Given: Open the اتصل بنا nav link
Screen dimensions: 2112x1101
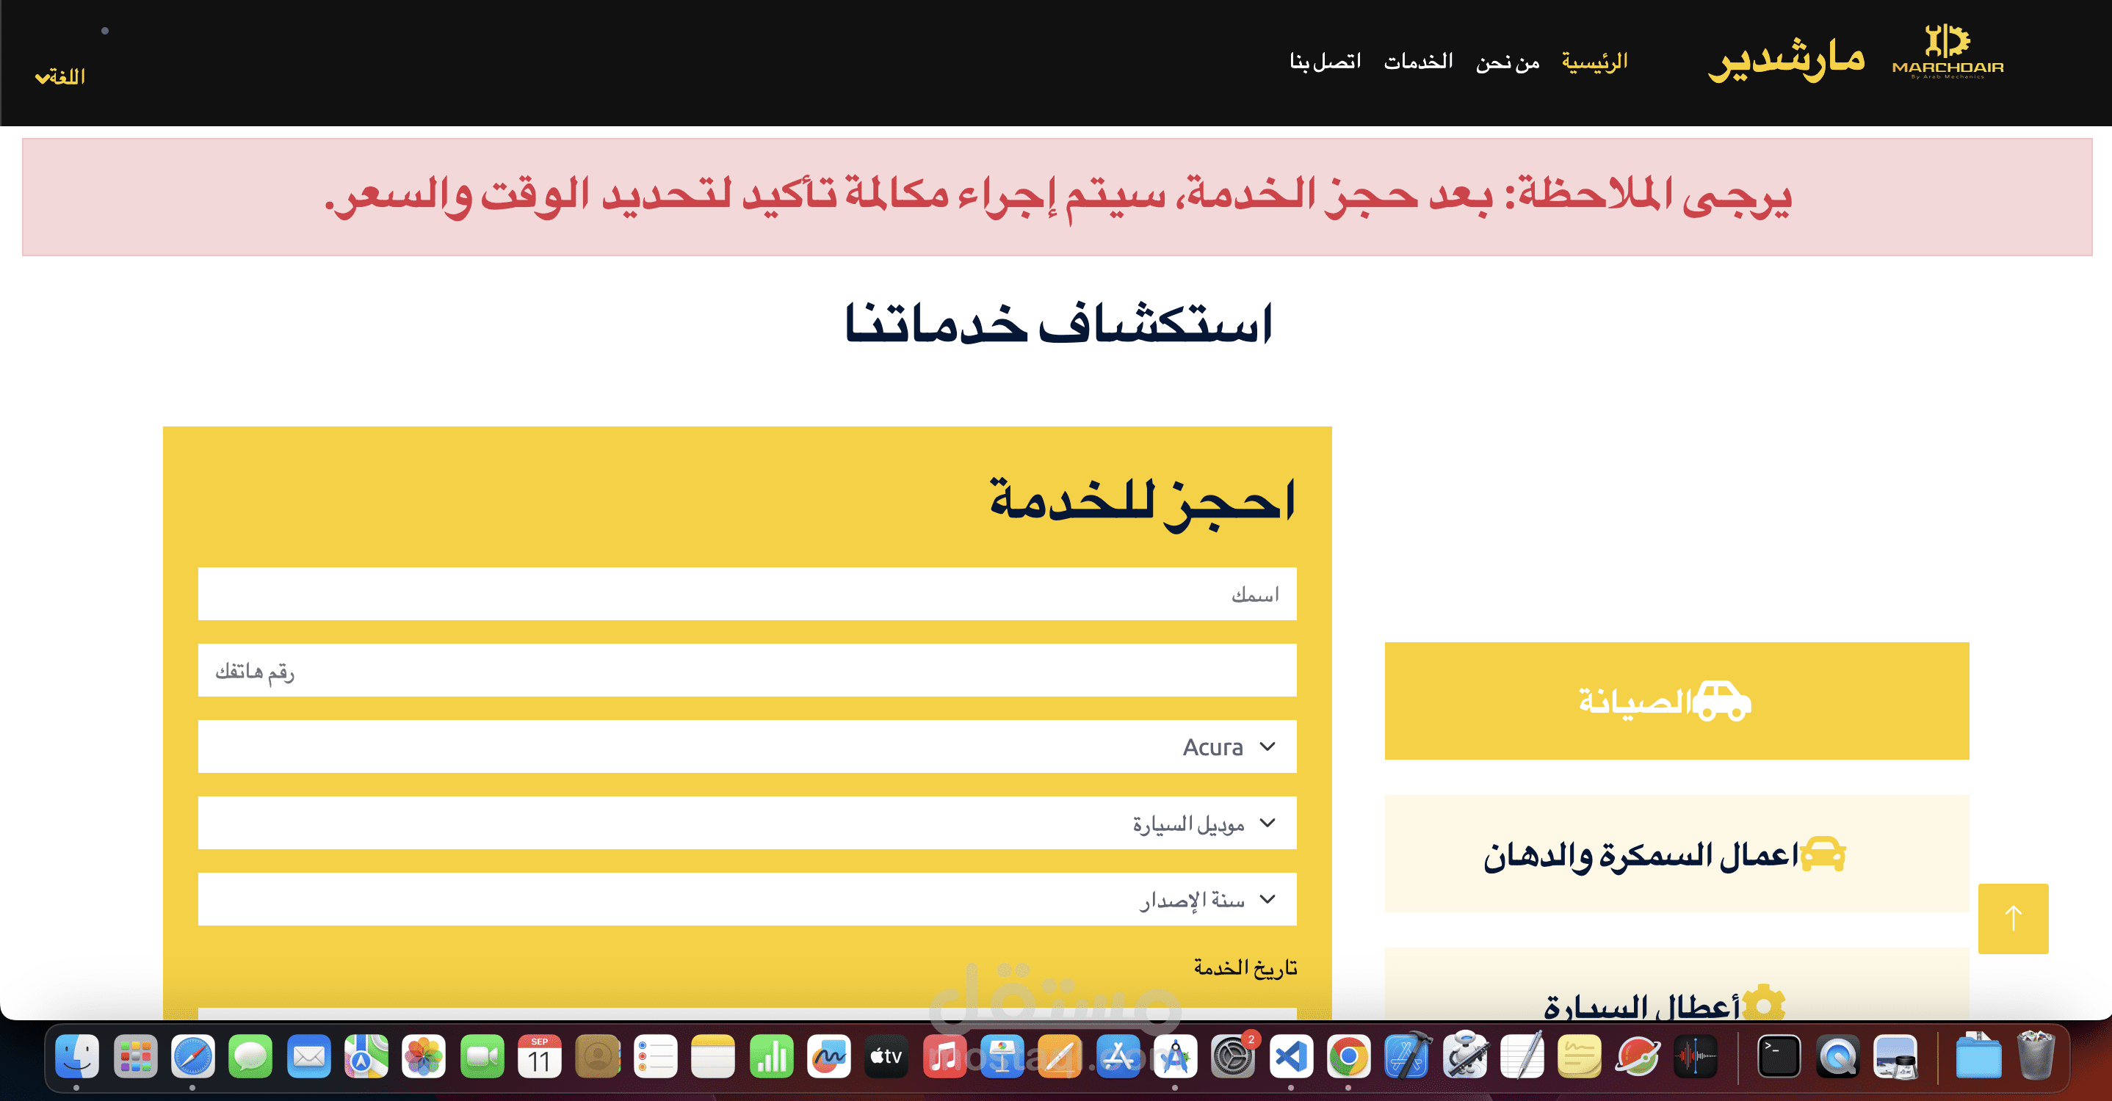Looking at the screenshot, I should [x=1325, y=62].
